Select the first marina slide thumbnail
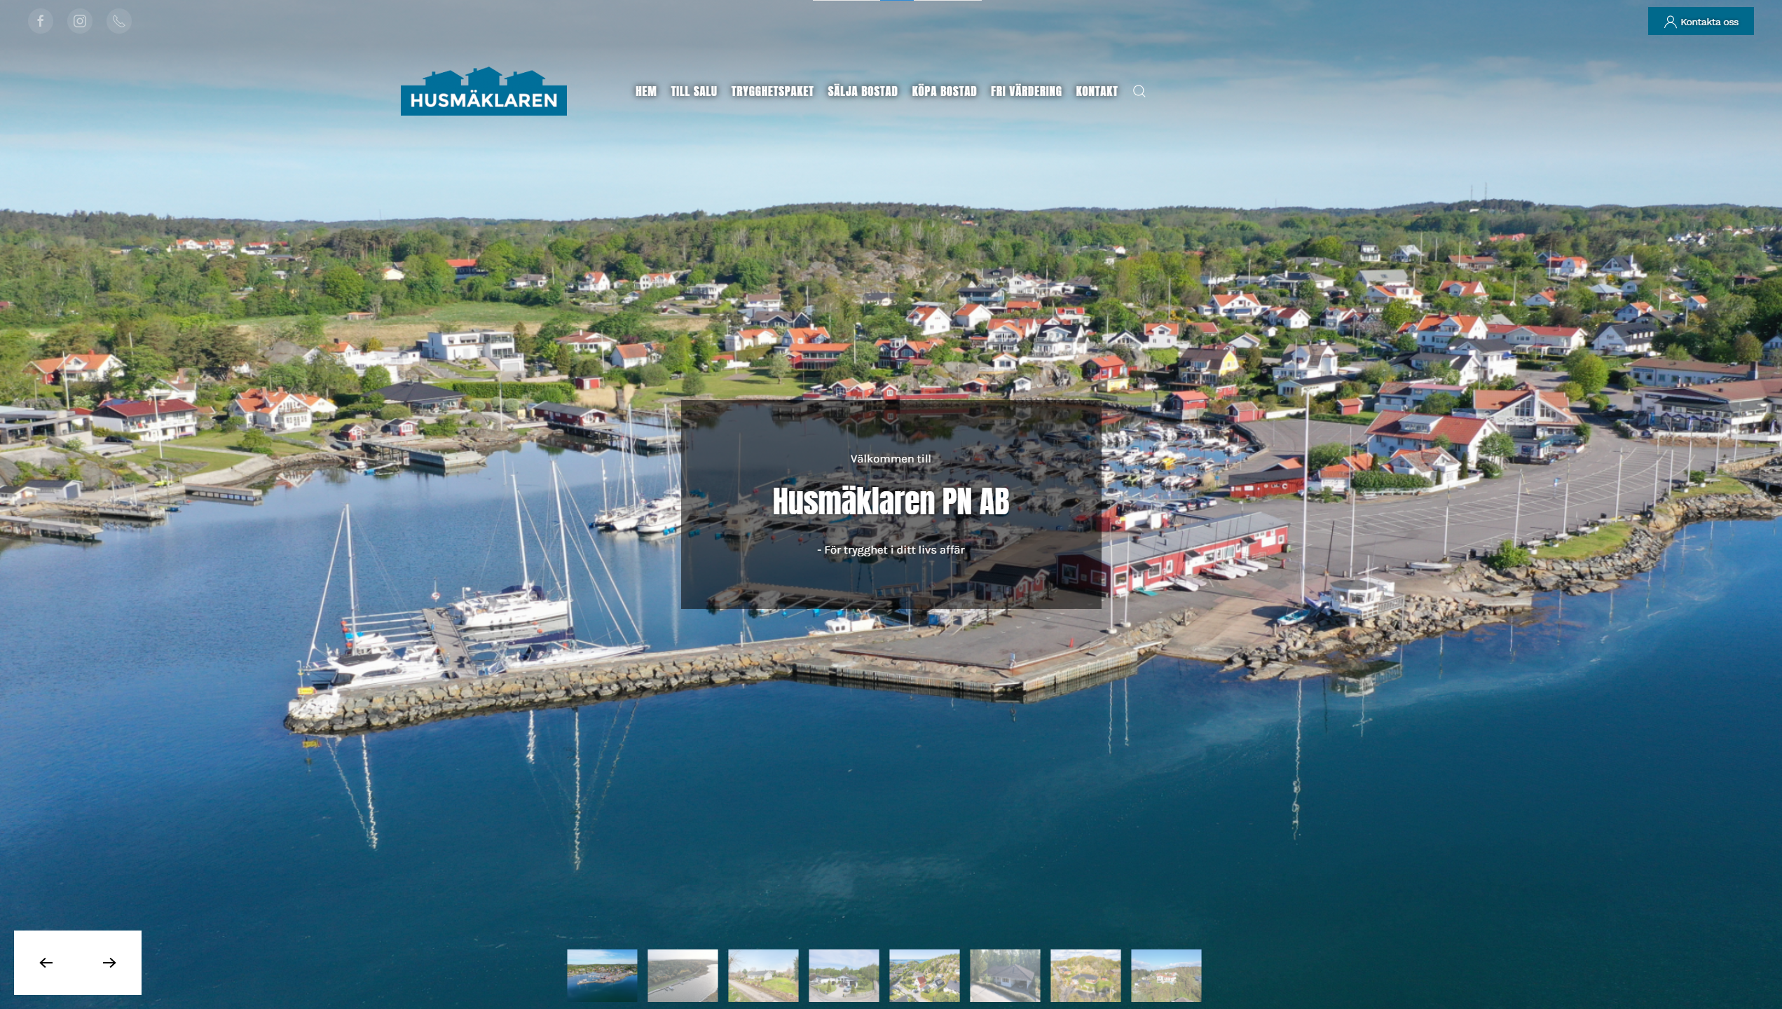The height and width of the screenshot is (1009, 1782). (602, 975)
